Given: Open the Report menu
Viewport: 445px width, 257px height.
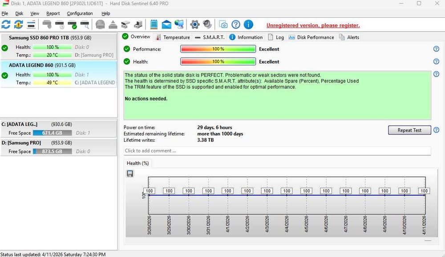Looking at the screenshot, I should point(53,13).
